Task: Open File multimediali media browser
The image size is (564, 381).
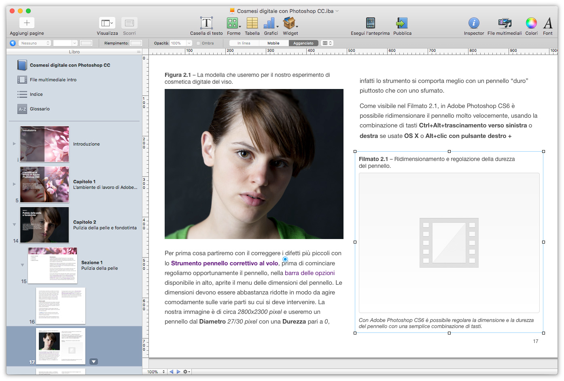Action: tap(505, 23)
